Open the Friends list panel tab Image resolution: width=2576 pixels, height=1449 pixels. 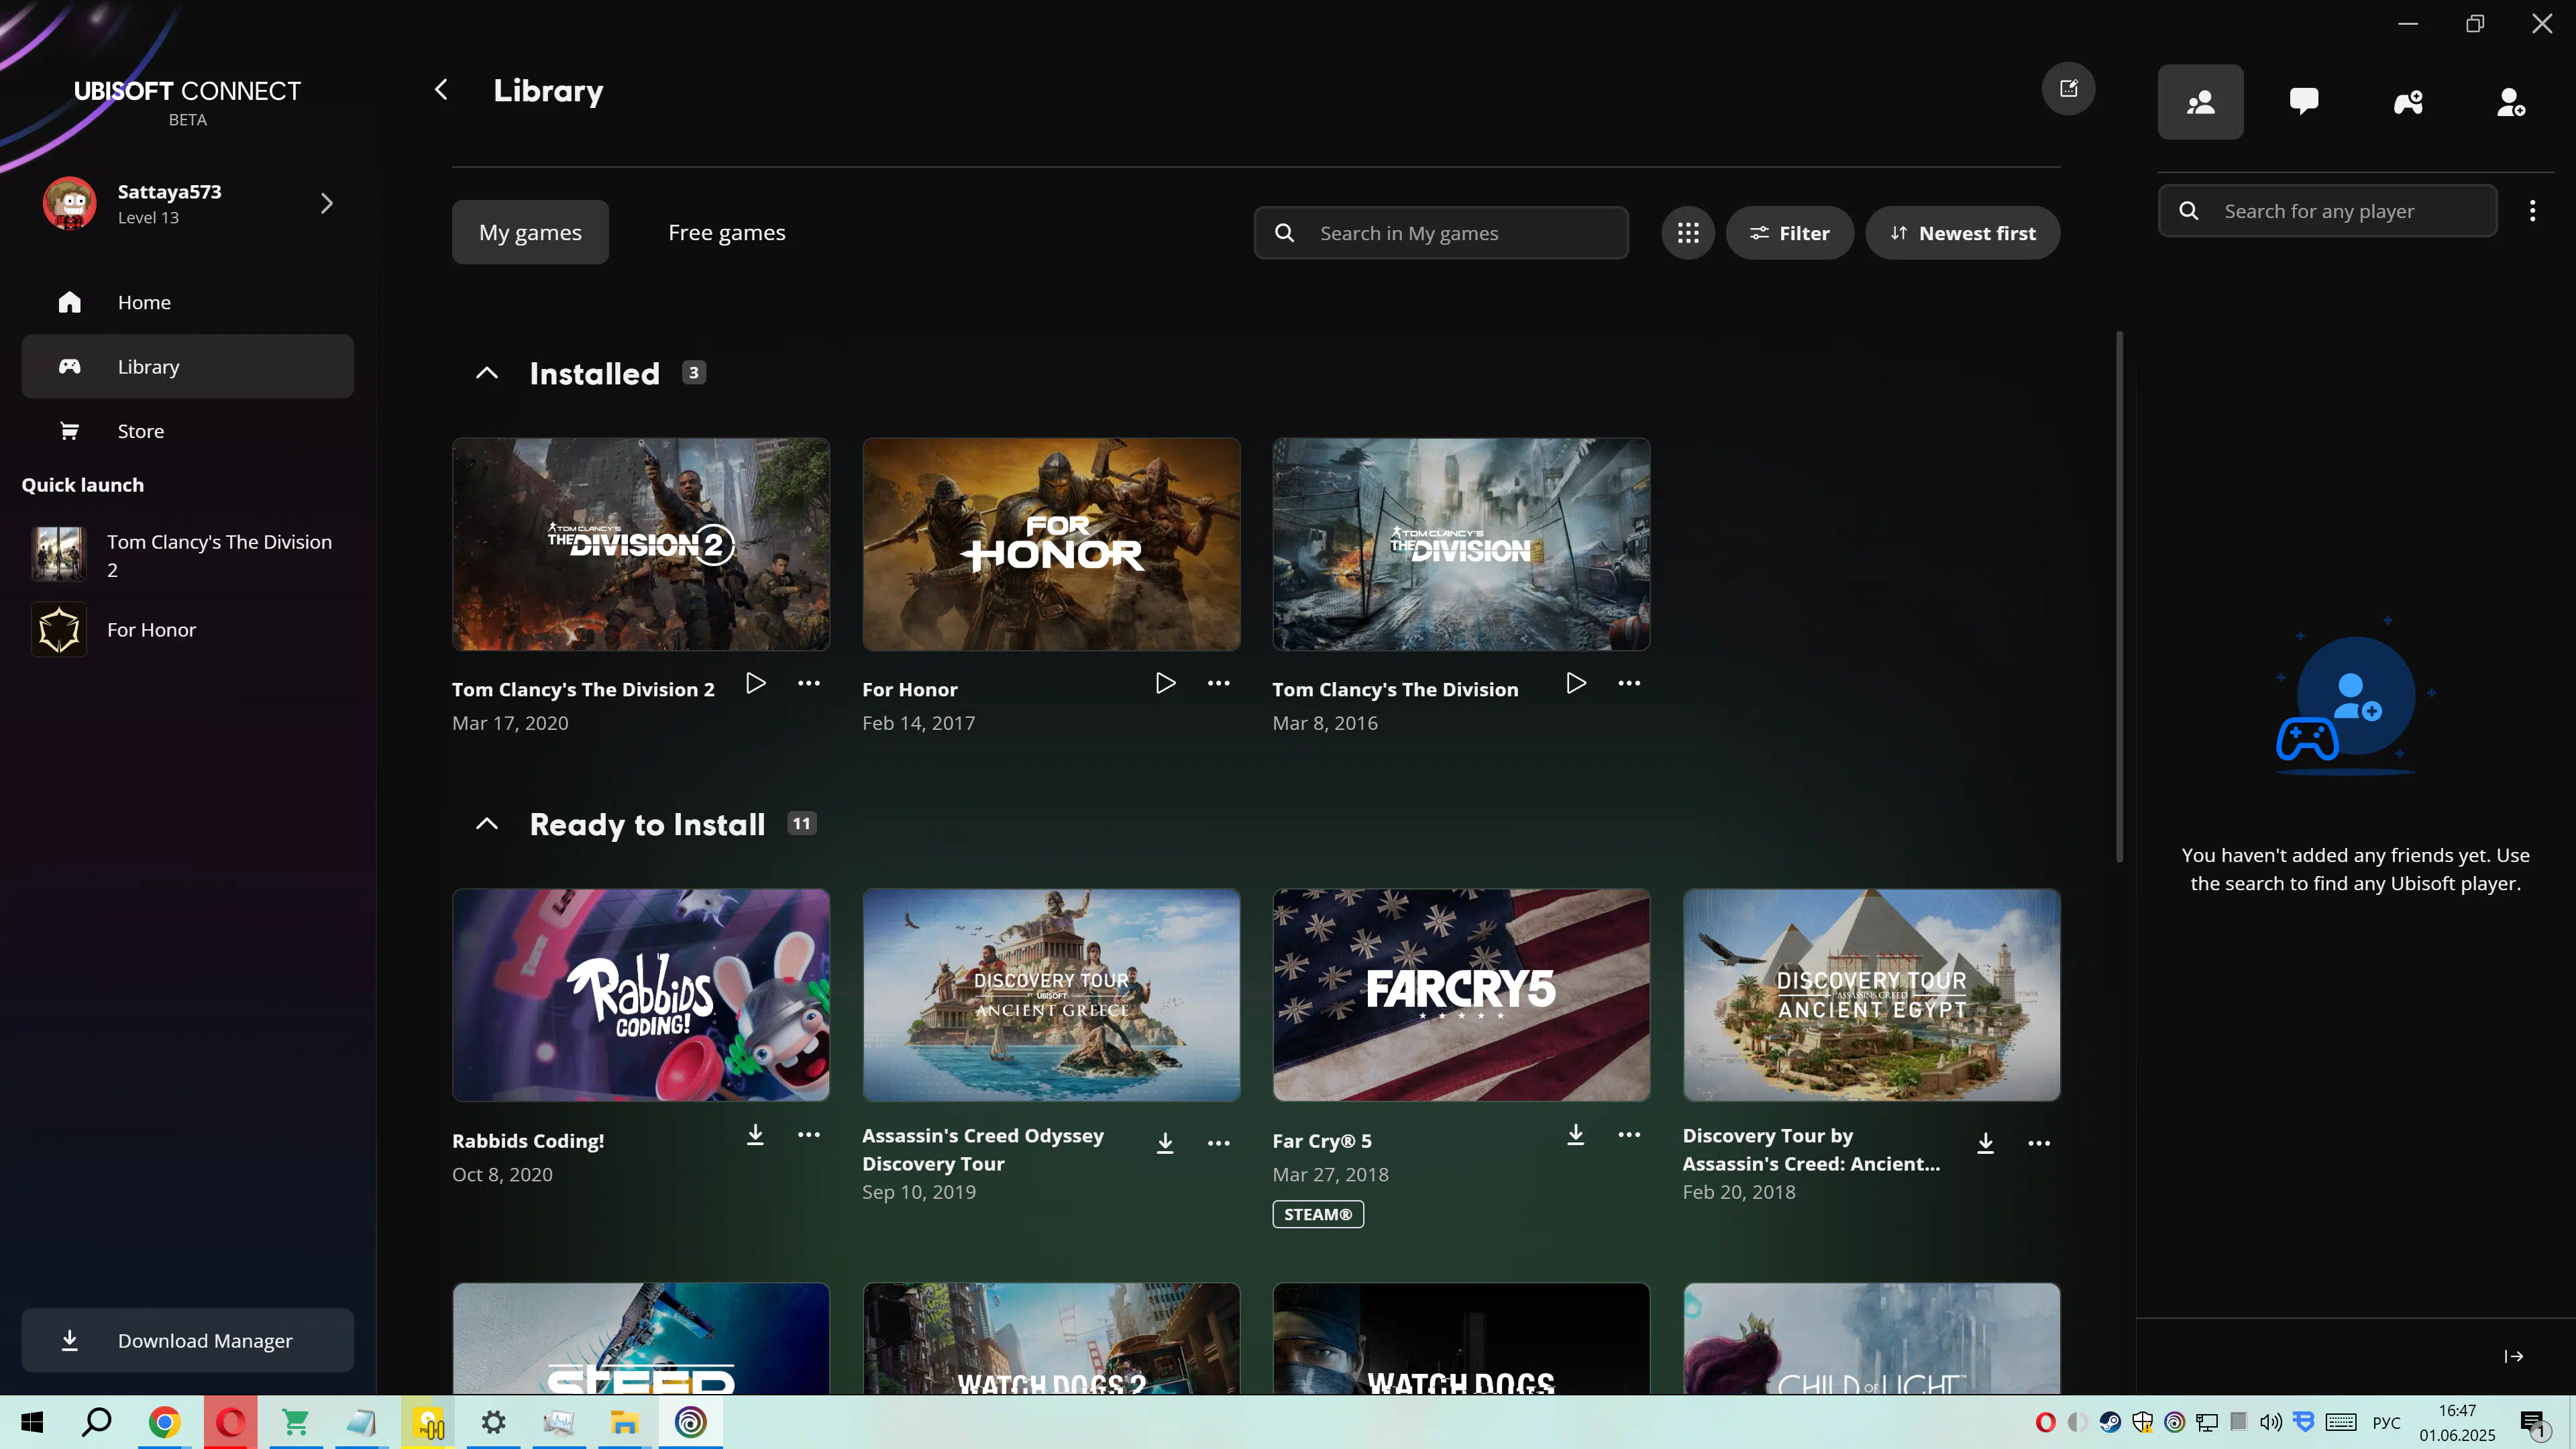coord(2200,102)
